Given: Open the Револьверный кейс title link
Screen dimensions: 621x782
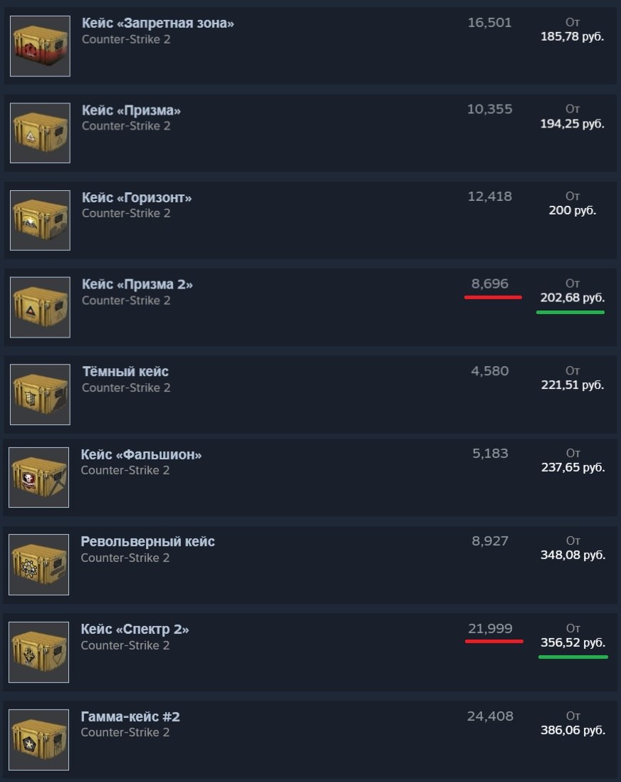Looking at the screenshot, I should (x=147, y=541).
